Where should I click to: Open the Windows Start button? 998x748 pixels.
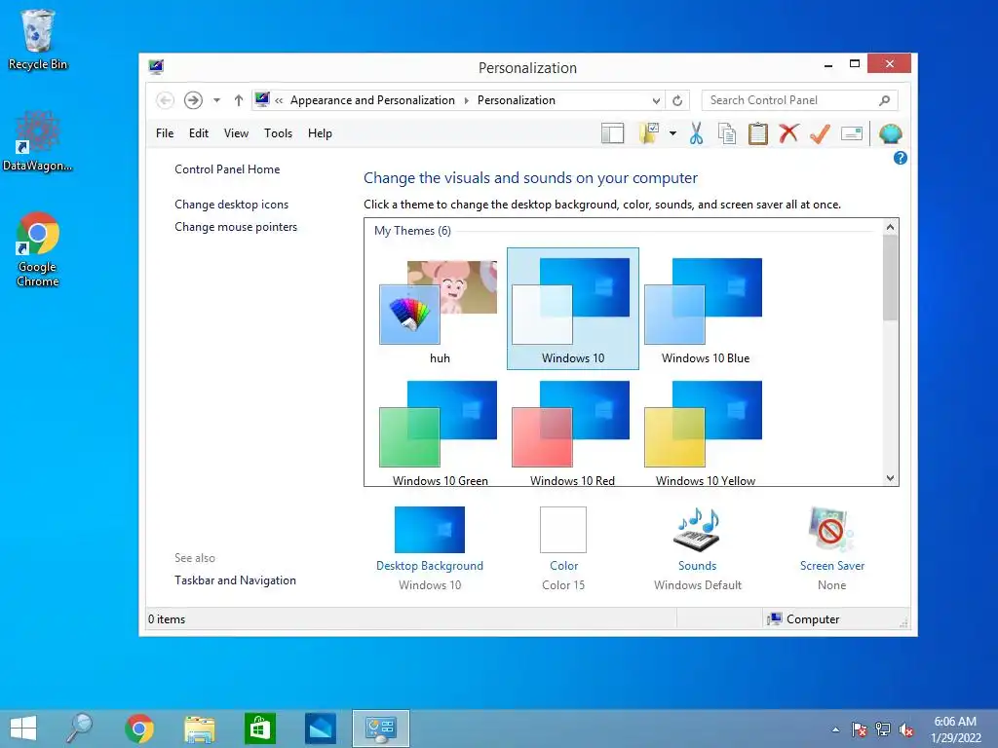pyautogui.click(x=23, y=729)
